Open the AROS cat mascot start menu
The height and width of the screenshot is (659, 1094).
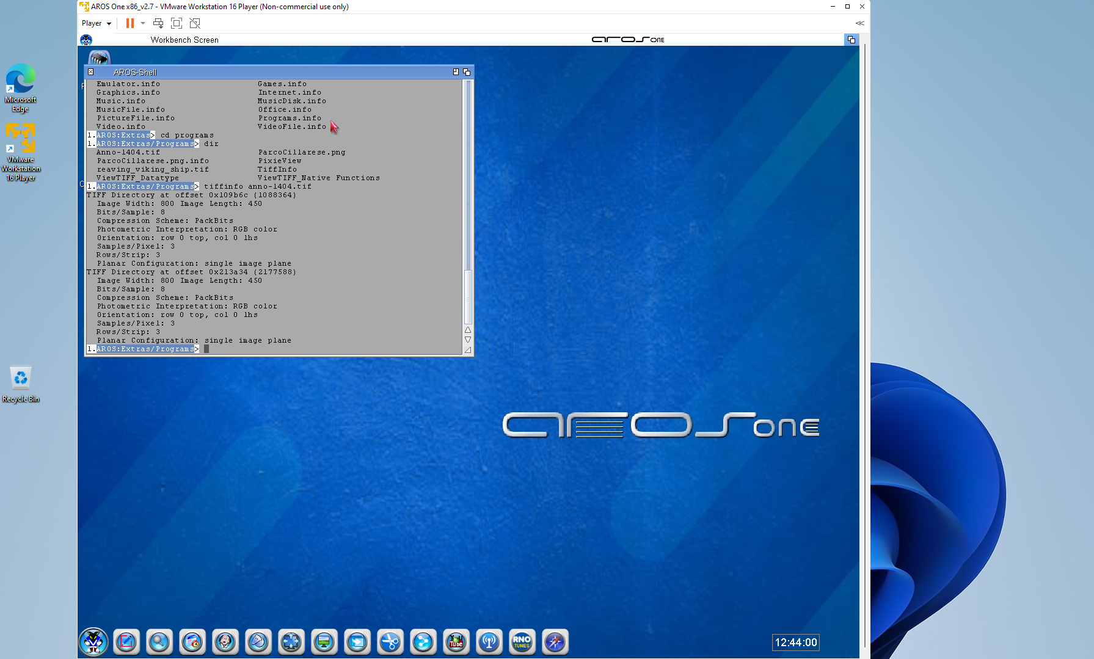tap(93, 642)
